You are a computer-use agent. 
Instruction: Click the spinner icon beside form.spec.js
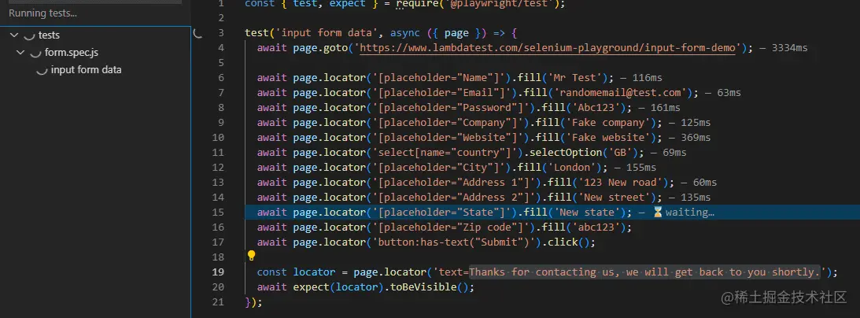35,54
